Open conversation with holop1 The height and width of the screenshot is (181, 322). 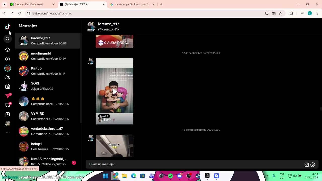tap(48, 146)
